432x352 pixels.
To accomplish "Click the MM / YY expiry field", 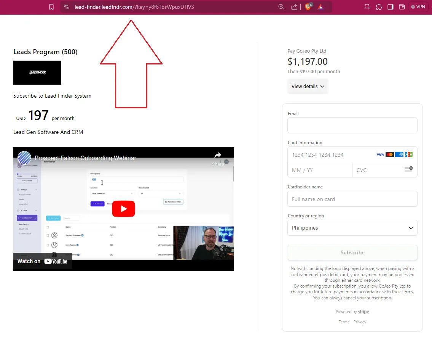I will coord(320,170).
